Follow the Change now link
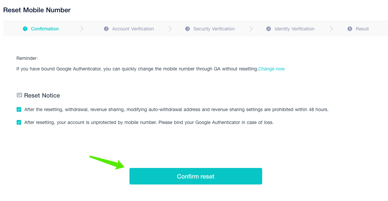Screen dimensions: 388x201 tap(272, 69)
